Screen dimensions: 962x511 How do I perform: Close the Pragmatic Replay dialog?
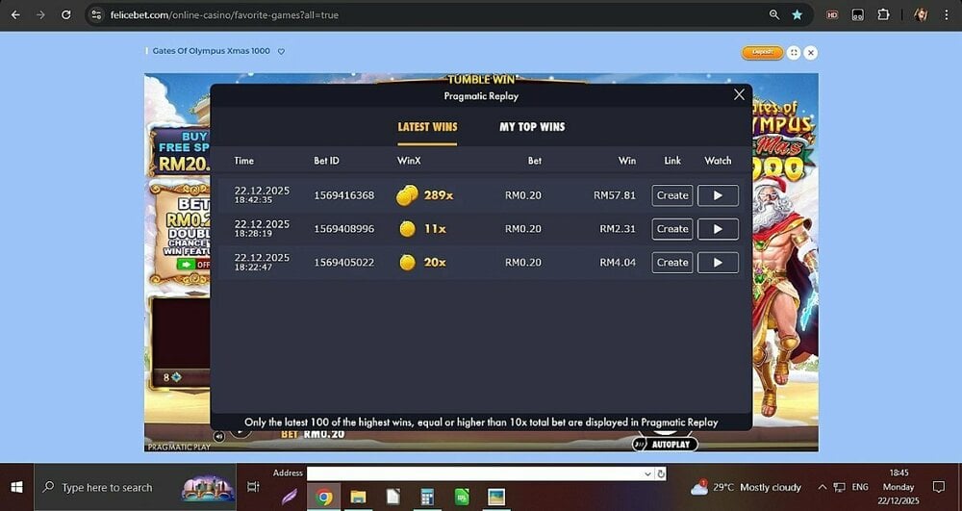[x=739, y=94]
